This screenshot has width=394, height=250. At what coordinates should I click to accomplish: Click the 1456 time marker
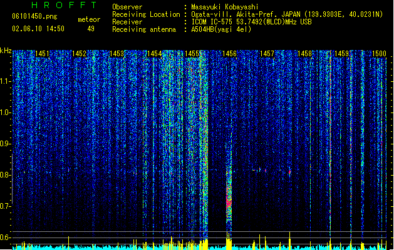(x=229, y=54)
